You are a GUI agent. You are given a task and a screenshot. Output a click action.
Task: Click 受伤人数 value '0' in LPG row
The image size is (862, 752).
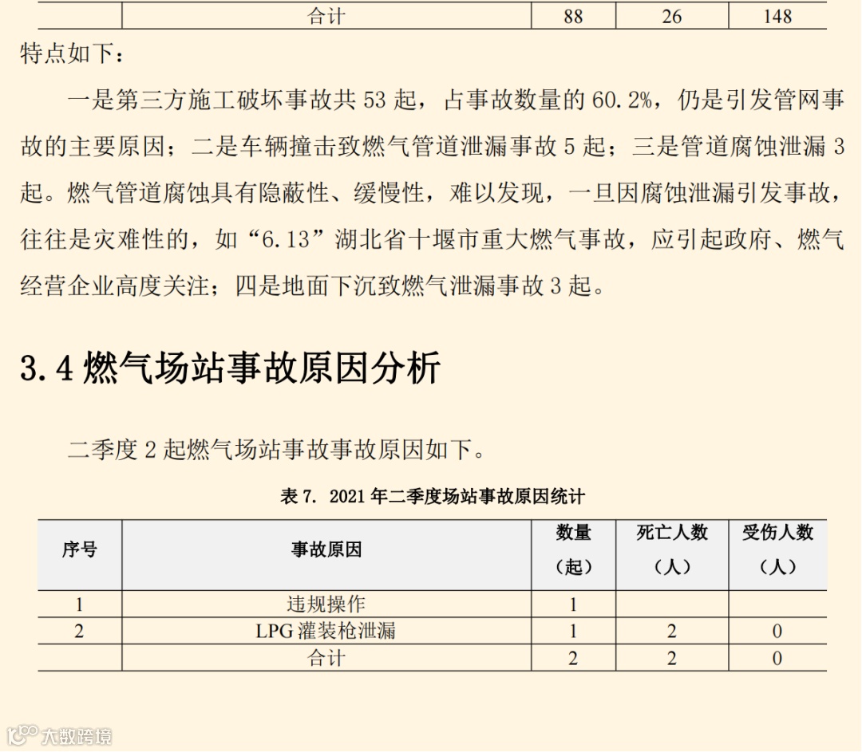point(777,631)
